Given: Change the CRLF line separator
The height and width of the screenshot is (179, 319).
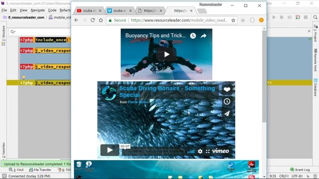Looking at the screenshot, I should point(284,176).
